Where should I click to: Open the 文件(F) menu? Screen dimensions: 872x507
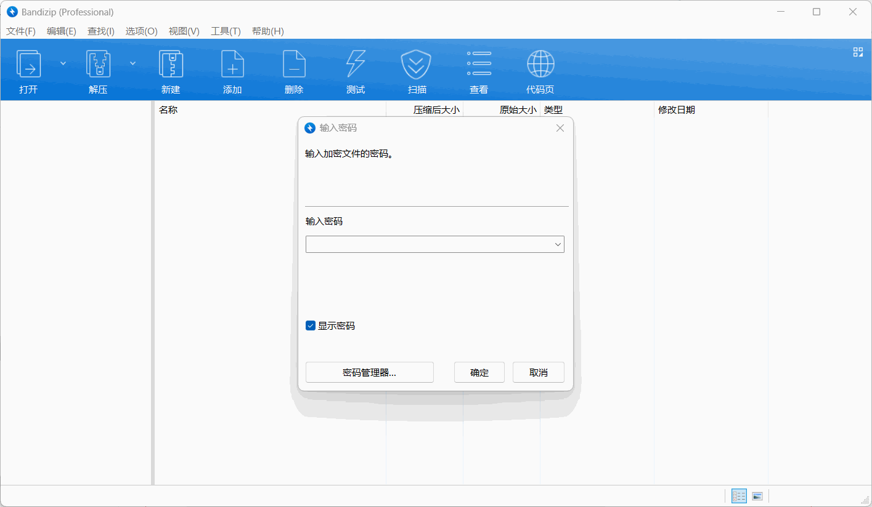click(x=21, y=31)
